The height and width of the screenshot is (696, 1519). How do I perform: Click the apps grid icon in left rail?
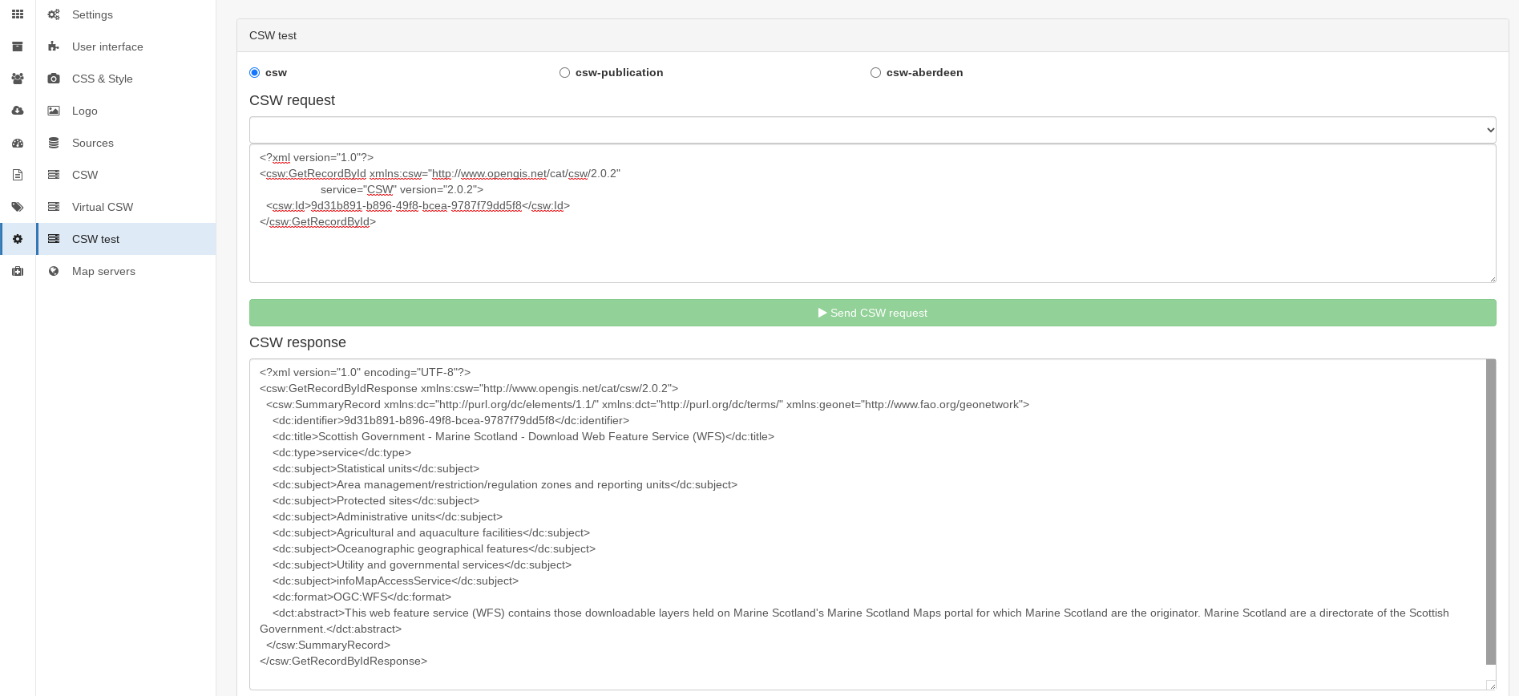coord(18,14)
